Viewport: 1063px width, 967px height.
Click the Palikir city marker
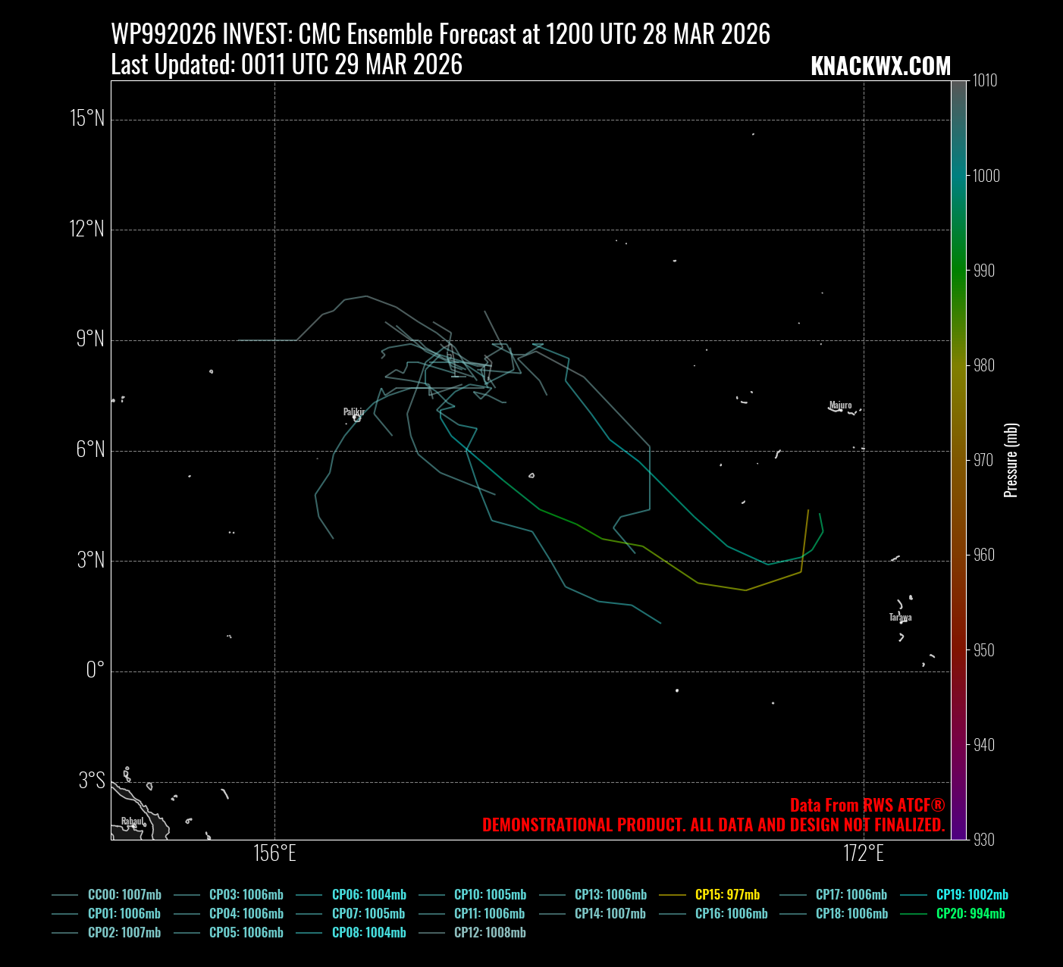[356, 418]
